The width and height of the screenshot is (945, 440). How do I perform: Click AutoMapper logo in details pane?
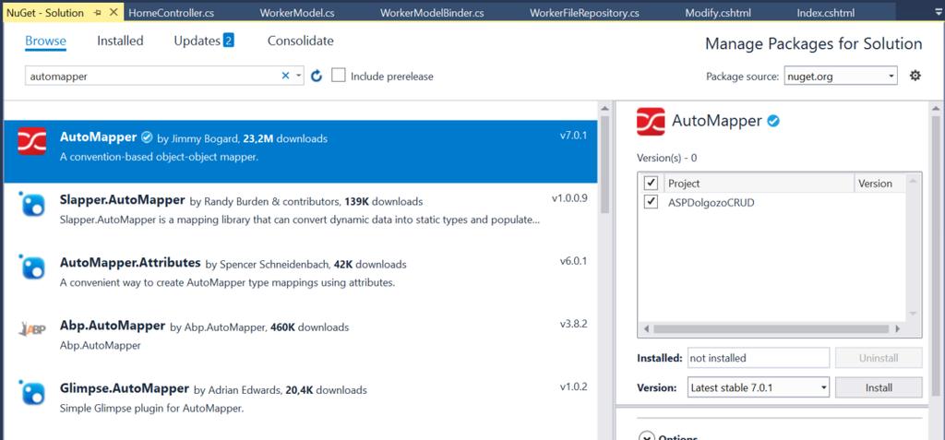(651, 121)
